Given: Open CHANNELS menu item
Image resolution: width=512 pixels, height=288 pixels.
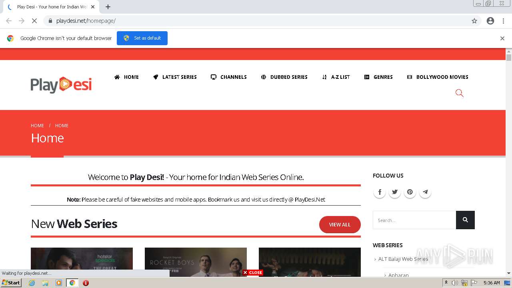Looking at the screenshot, I should tap(229, 77).
